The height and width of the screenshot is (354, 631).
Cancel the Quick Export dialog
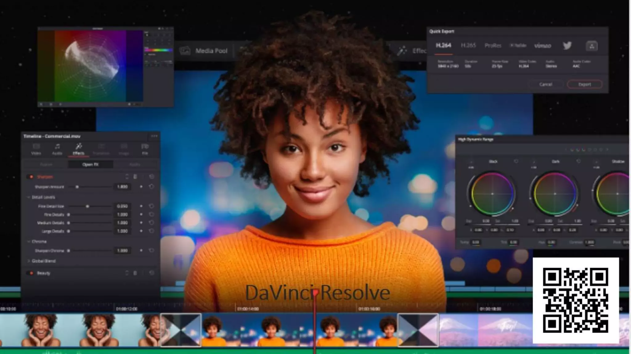(546, 84)
